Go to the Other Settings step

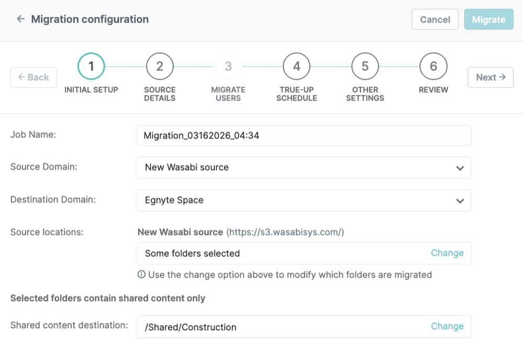click(x=364, y=66)
